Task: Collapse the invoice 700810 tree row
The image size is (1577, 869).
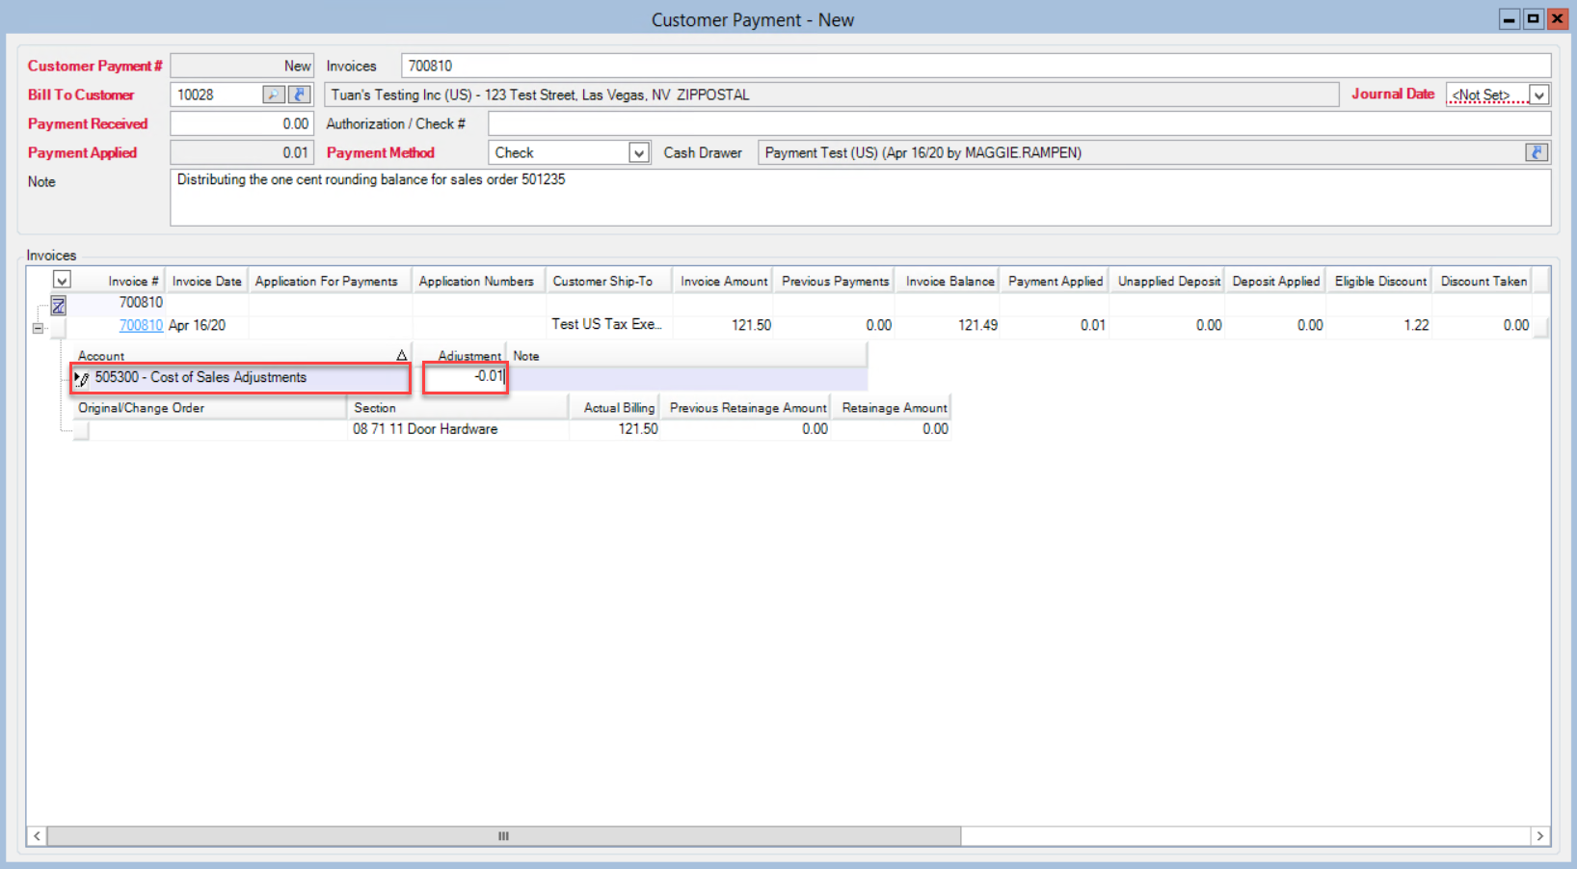Action: coord(38,328)
